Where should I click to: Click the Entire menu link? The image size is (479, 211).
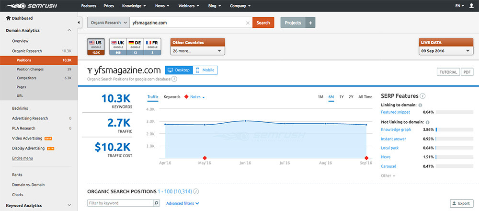23,158
